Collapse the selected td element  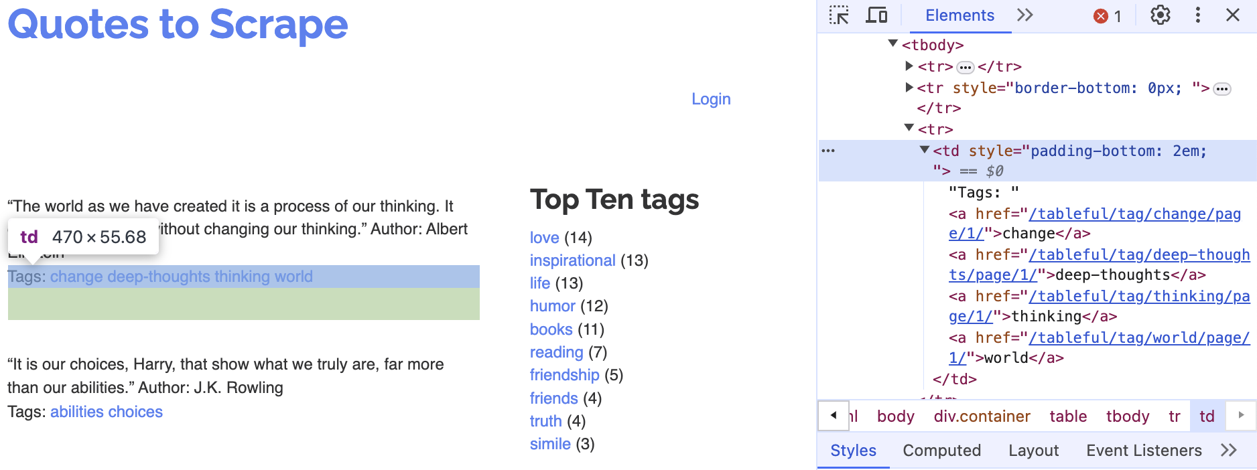pos(925,150)
